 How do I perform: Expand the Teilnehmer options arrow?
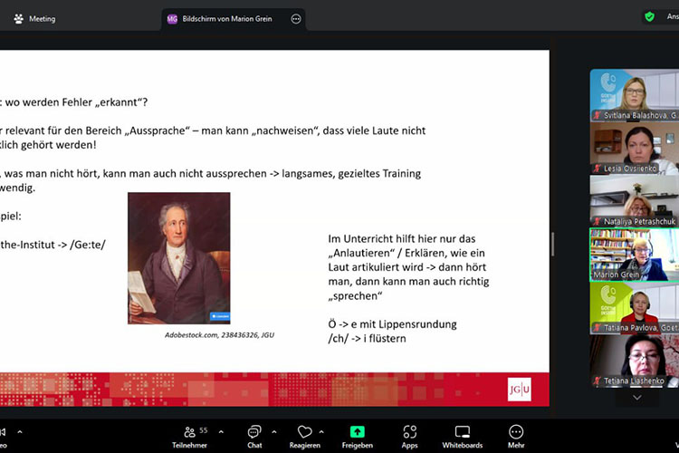(x=222, y=432)
